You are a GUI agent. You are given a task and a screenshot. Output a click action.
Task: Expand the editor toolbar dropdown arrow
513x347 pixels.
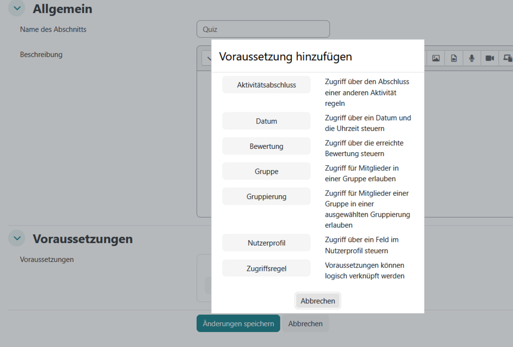(207, 59)
